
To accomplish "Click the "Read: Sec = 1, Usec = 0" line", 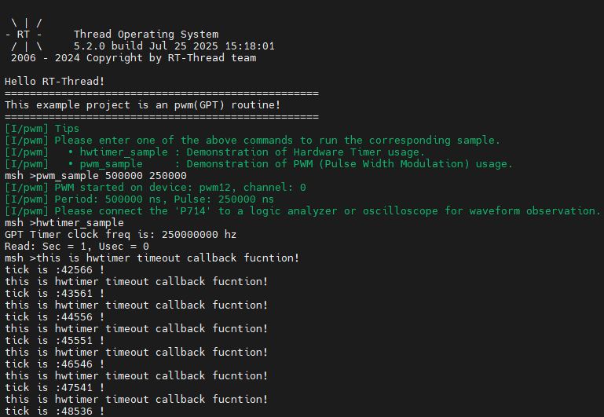I will pos(77,246).
